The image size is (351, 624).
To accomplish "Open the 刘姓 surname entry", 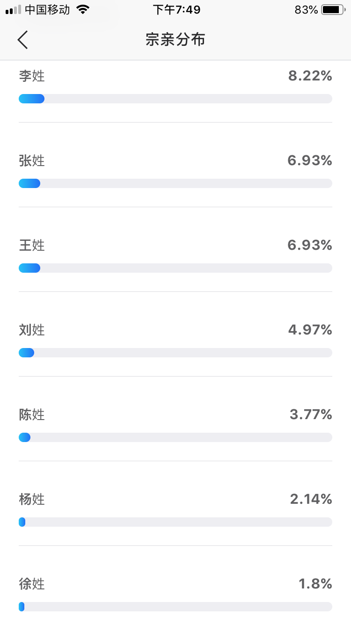I will coord(32,330).
